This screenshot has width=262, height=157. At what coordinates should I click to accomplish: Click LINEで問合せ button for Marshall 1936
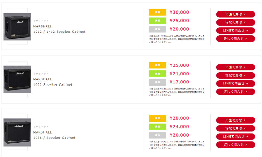pos(235,137)
